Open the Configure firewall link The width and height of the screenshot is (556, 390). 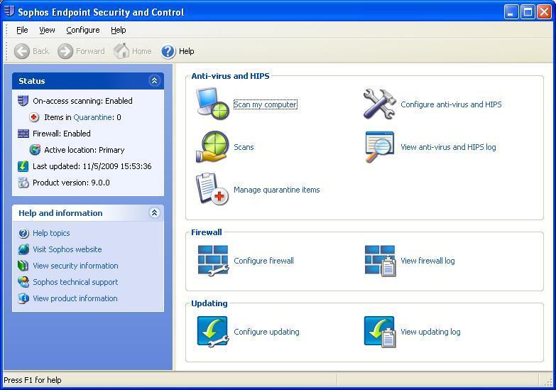264,261
